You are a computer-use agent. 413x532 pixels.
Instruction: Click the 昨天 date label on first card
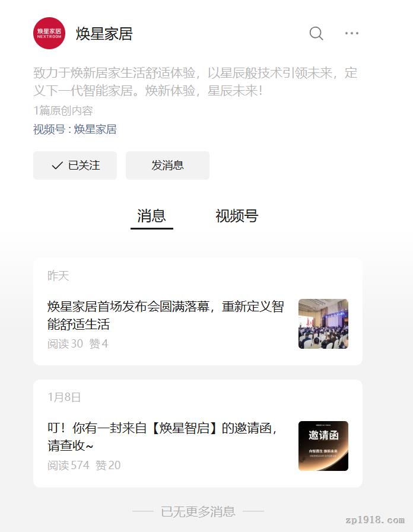58,276
